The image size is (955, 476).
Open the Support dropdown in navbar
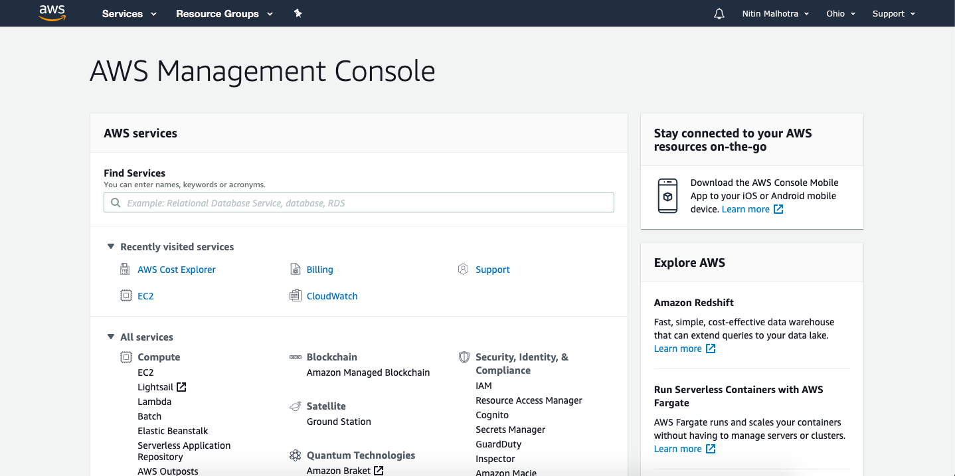(894, 13)
